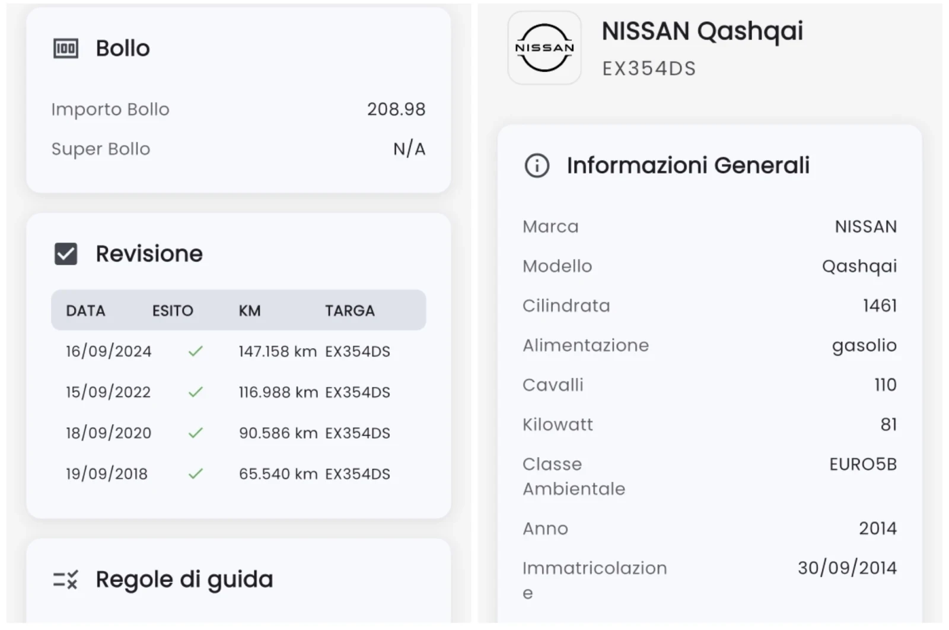
Task: Click the green checkmark beside 19/09/2018
Action: (195, 473)
